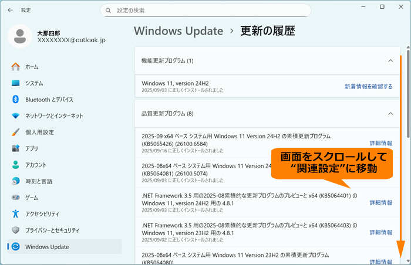
Task: Focus the 設定の検索 search box
Action: point(206,11)
